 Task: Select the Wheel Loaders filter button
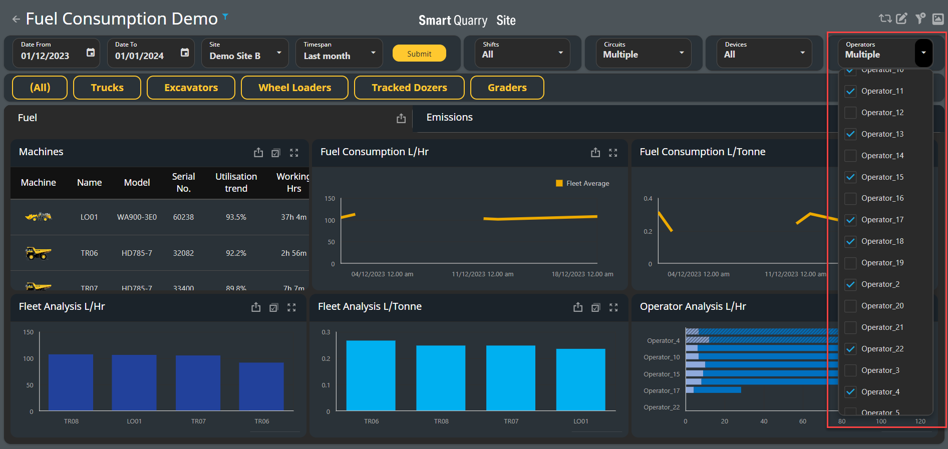point(294,88)
